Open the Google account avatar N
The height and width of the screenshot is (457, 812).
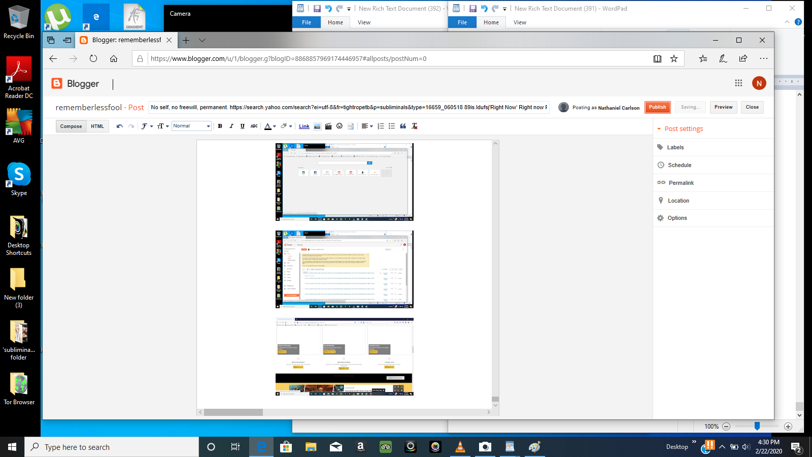point(759,83)
